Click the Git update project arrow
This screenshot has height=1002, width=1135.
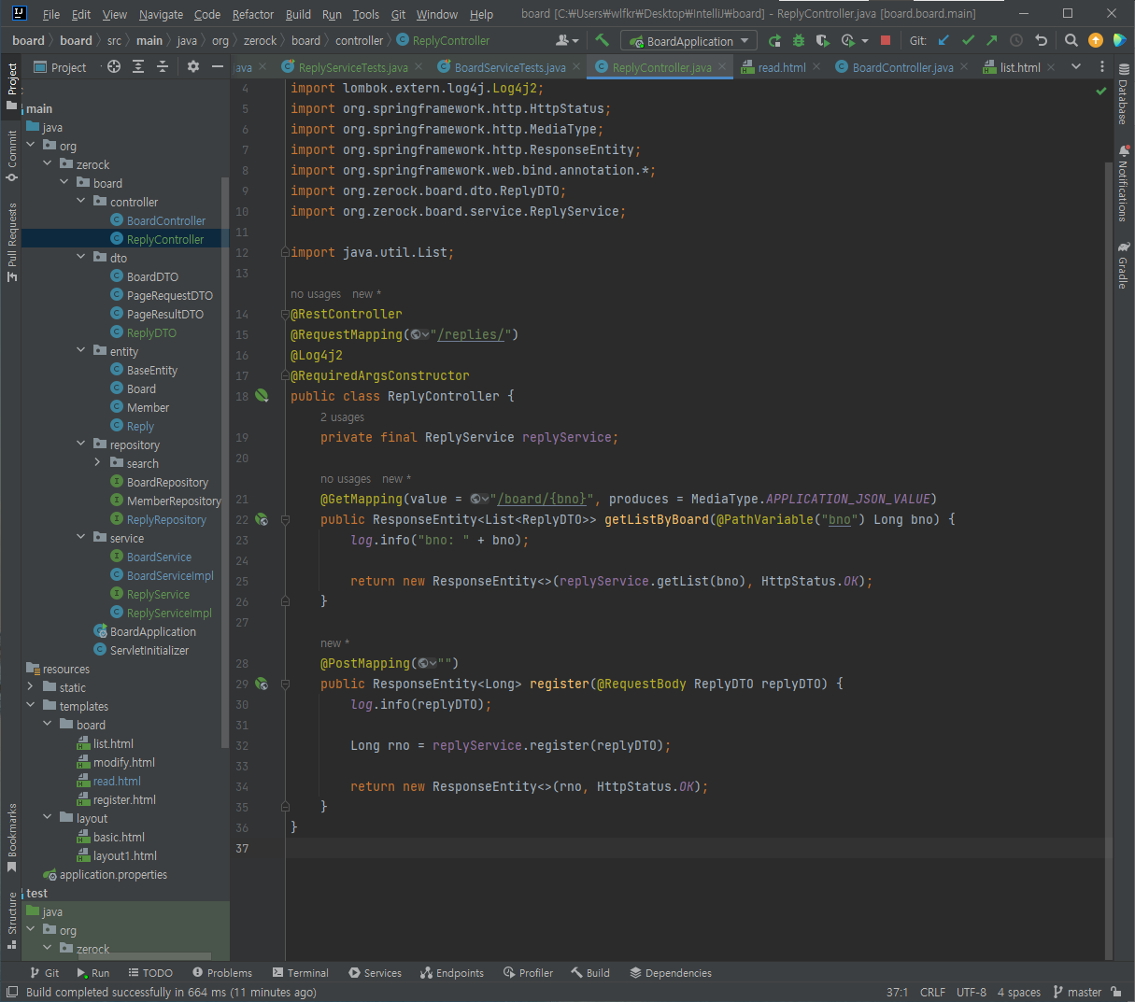click(x=943, y=40)
